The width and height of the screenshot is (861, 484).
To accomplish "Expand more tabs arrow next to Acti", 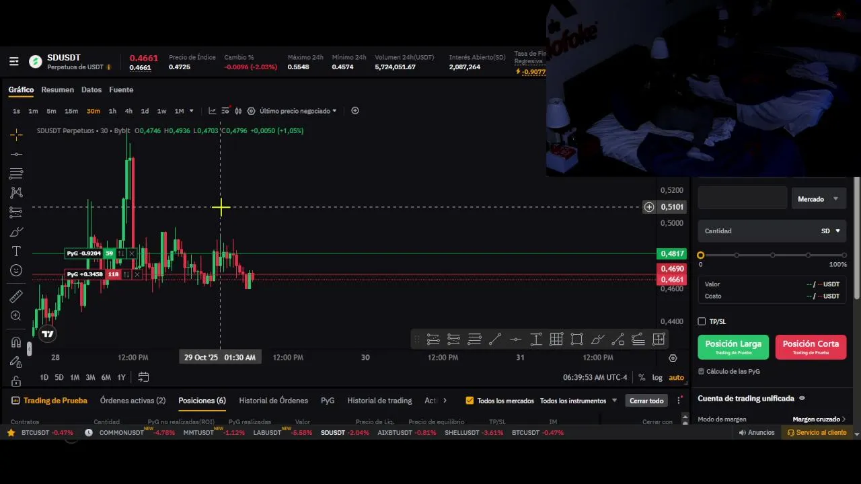I will [445, 401].
